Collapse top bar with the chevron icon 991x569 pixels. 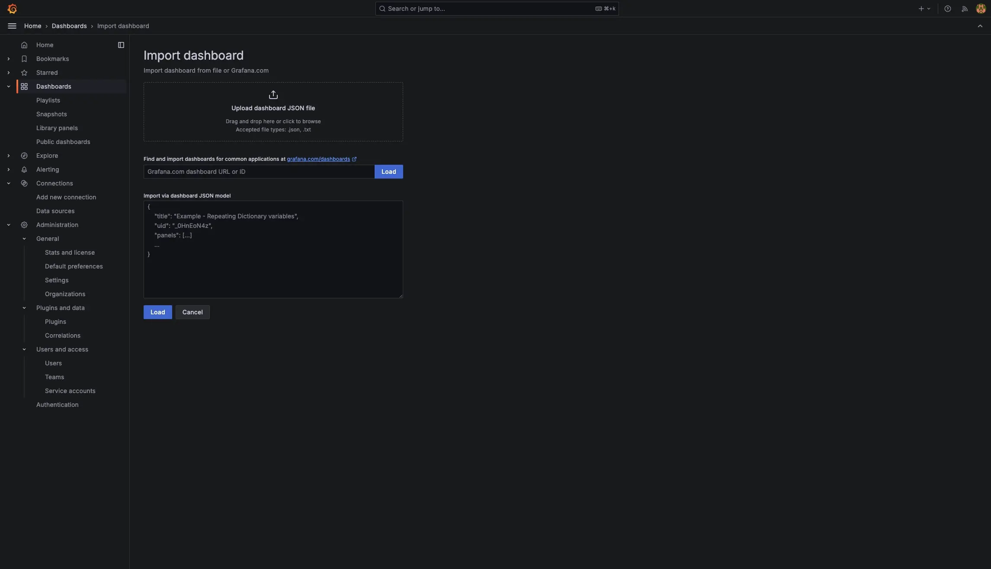click(x=980, y=26)
